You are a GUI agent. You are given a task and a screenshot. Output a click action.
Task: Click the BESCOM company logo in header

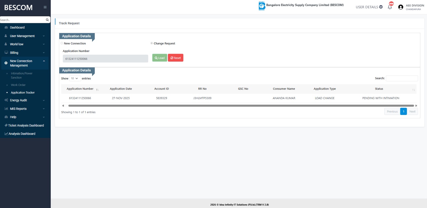262,6
